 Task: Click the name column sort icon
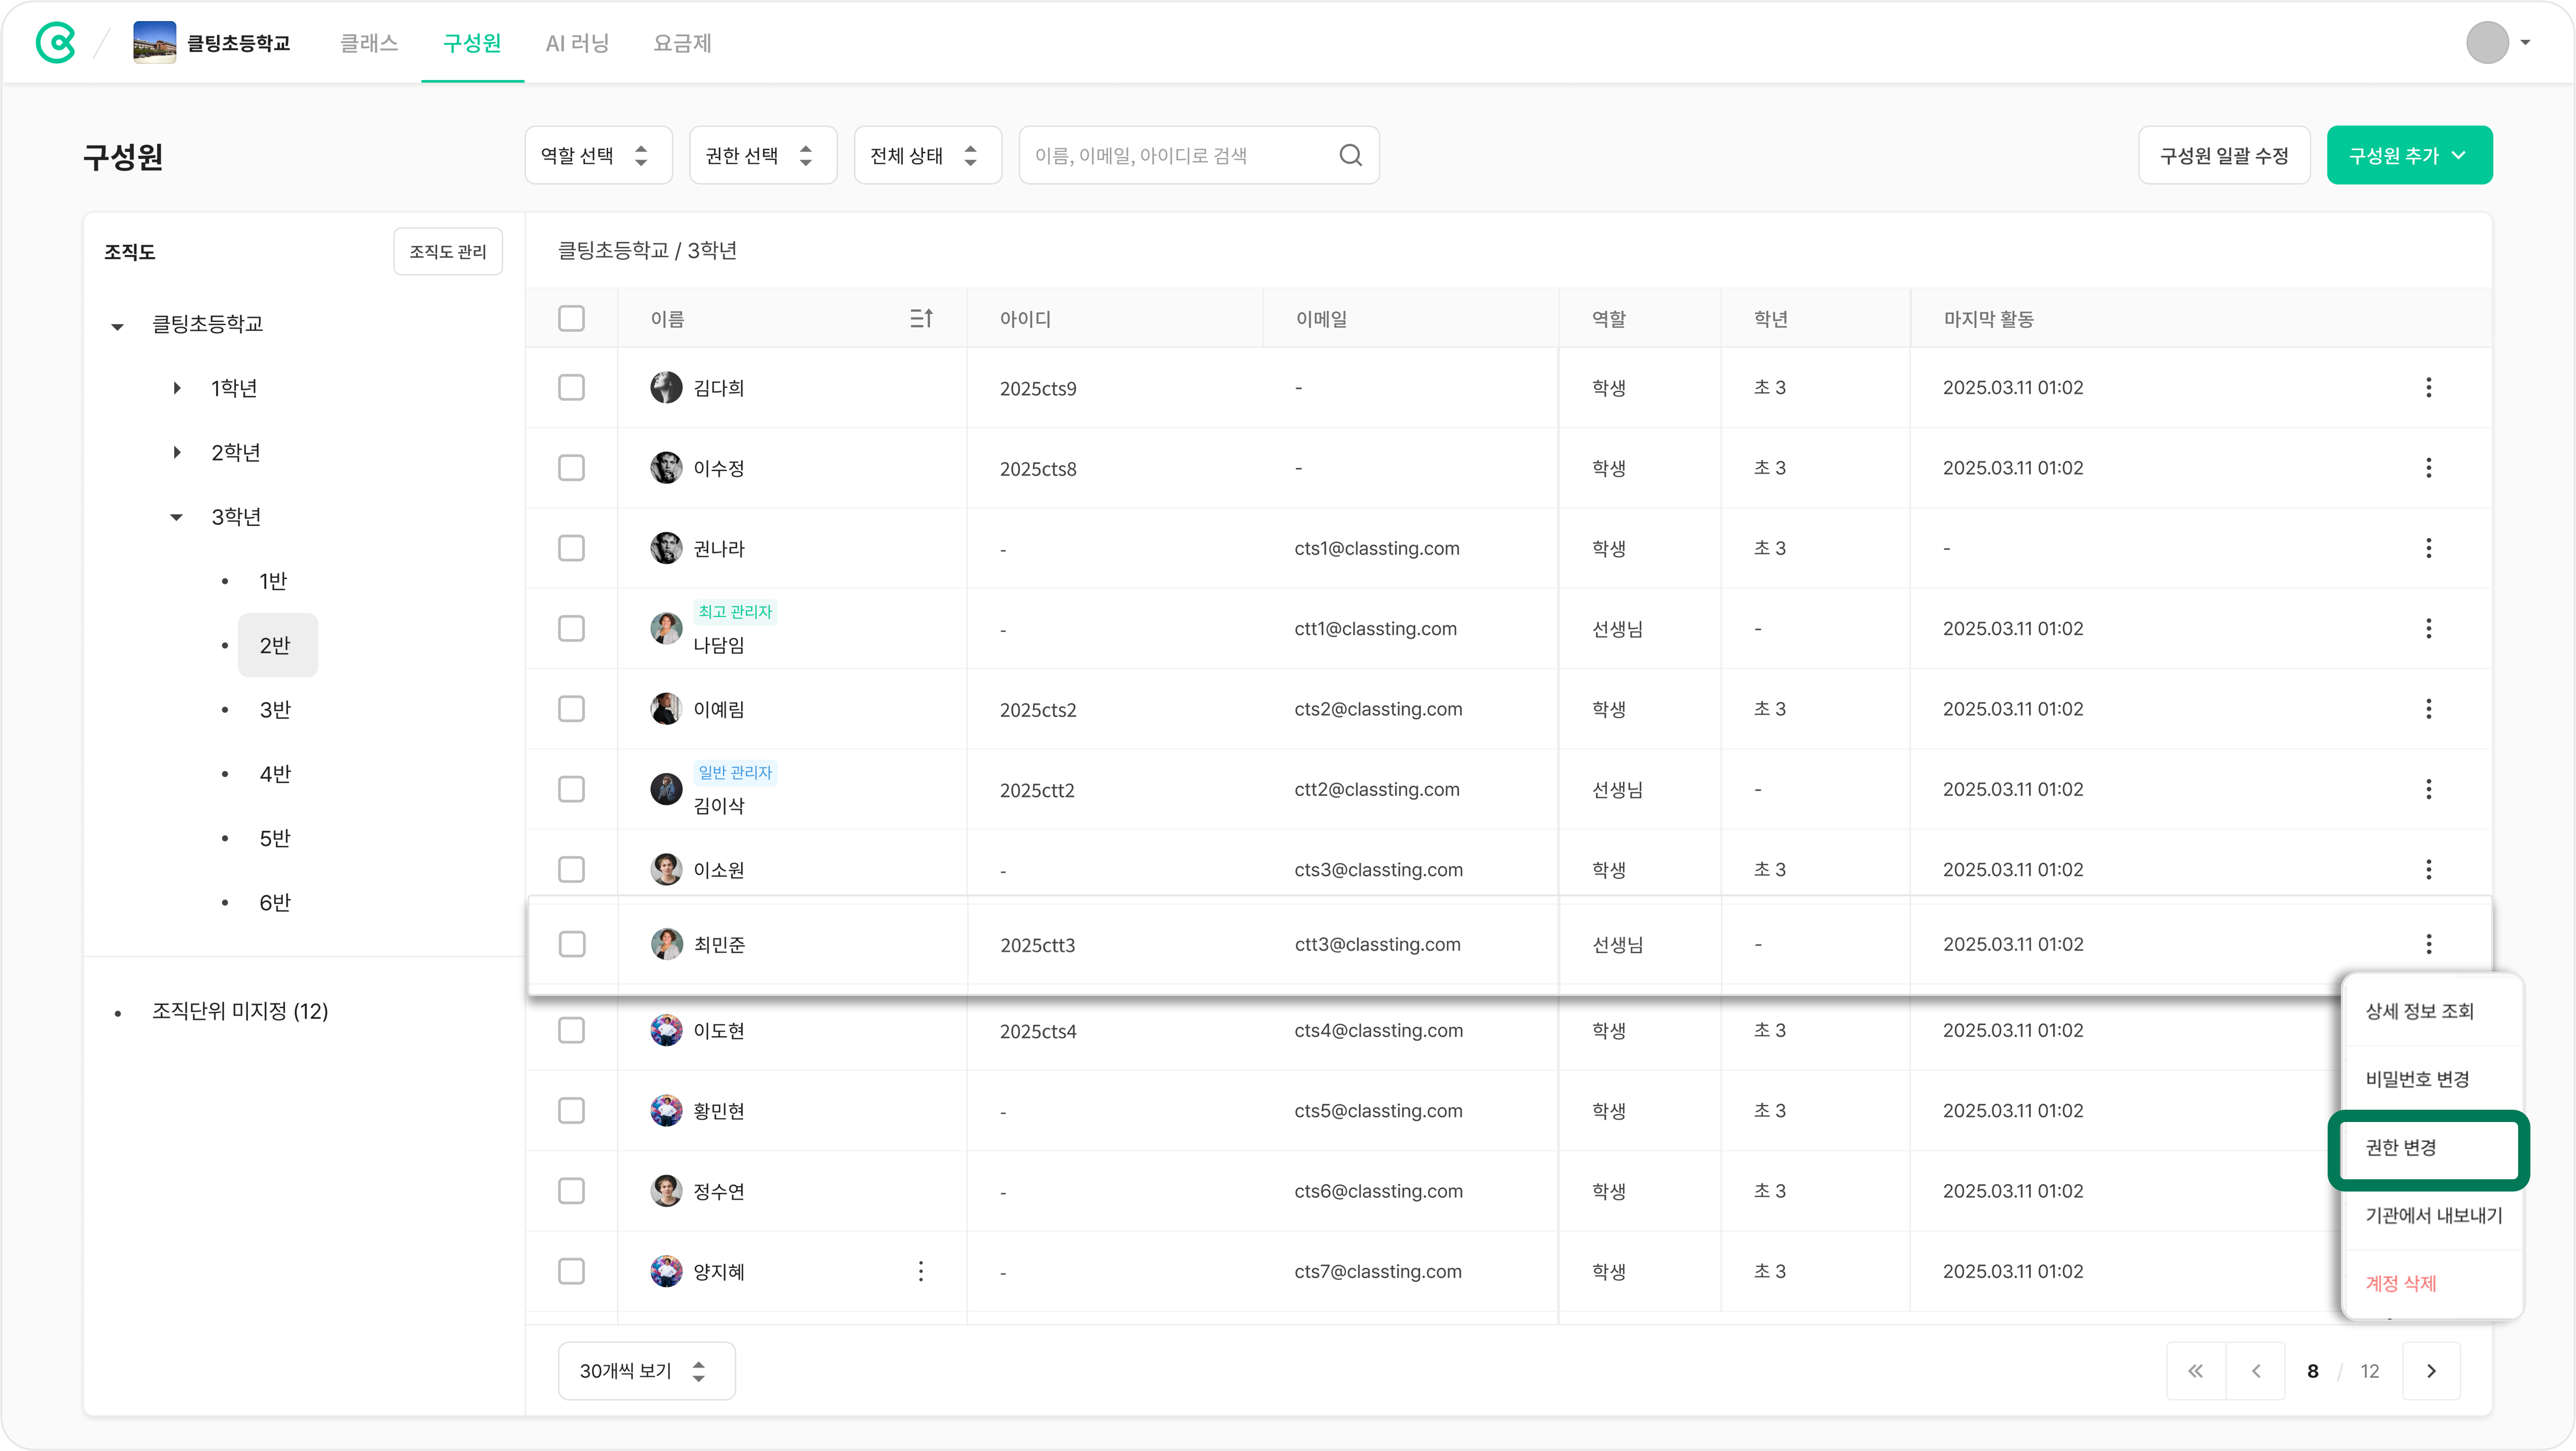(x=921, y=318)
